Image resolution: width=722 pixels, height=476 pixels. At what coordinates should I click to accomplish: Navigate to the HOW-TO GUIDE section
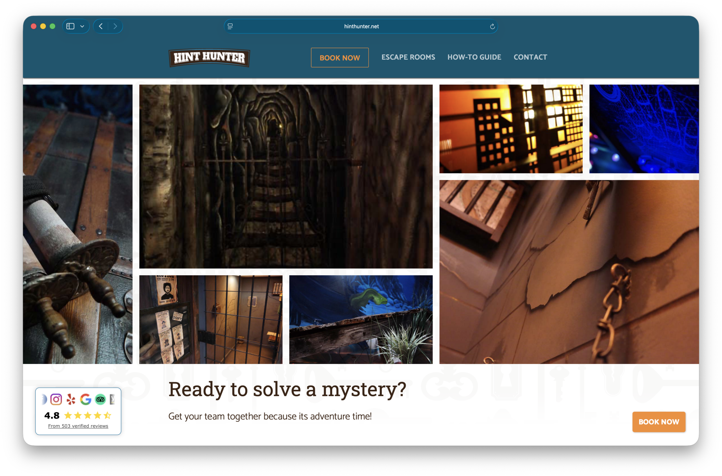tap(474, 57)
